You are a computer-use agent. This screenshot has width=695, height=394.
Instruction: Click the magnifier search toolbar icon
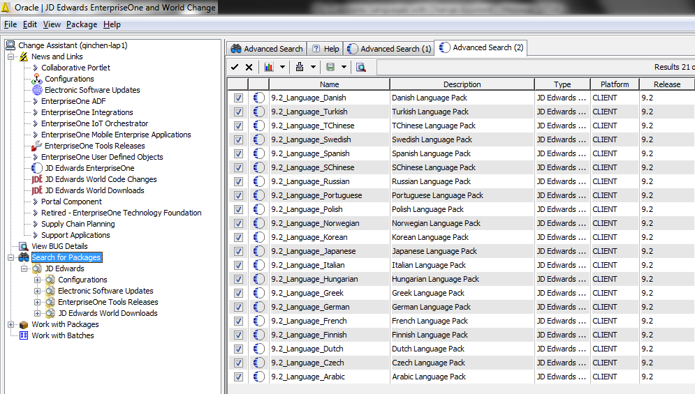[361, 68]
